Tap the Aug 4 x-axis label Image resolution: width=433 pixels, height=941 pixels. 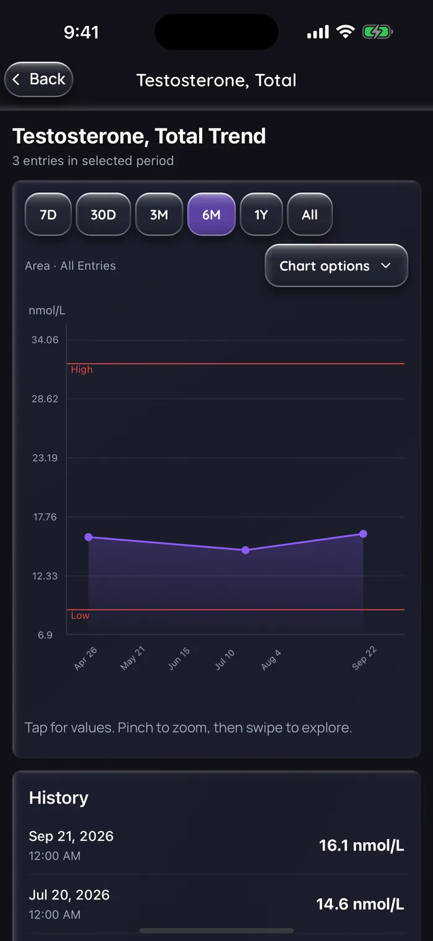click(271, 660)
